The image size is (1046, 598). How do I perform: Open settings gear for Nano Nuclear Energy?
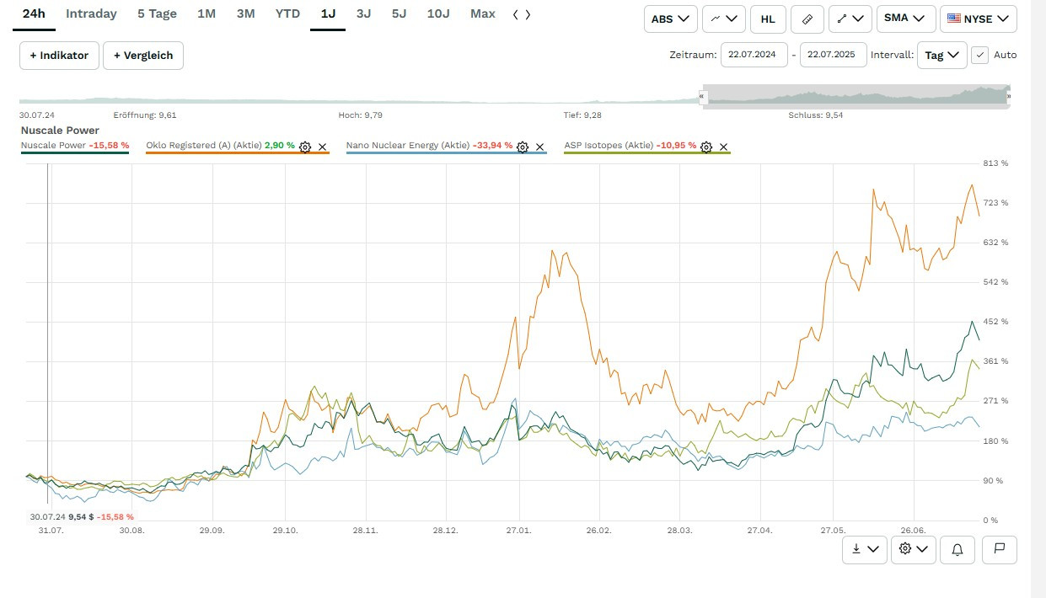point(523,147)
